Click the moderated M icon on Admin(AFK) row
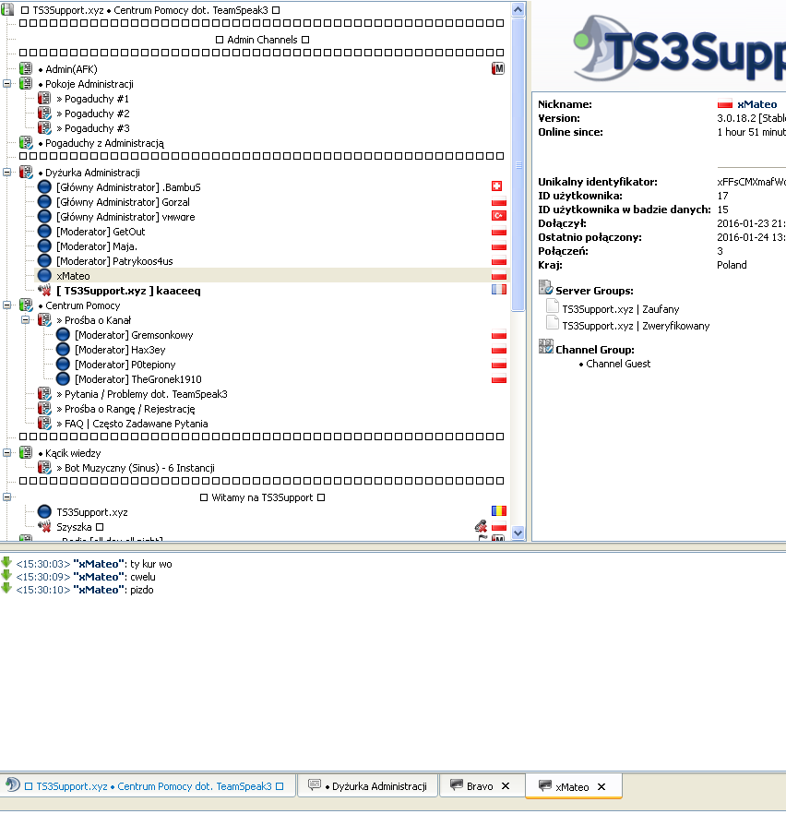The height and width of the screenshot is (814, 786). (498, 68)
